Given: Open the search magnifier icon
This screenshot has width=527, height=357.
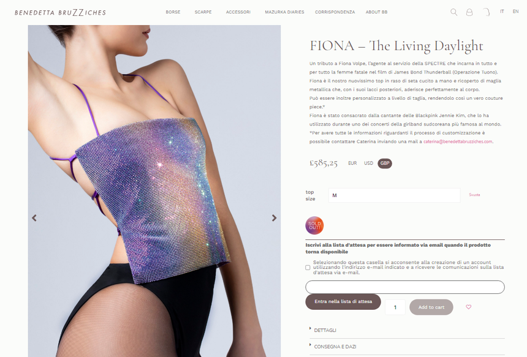Looking at the screenshot, I should 453,12.
